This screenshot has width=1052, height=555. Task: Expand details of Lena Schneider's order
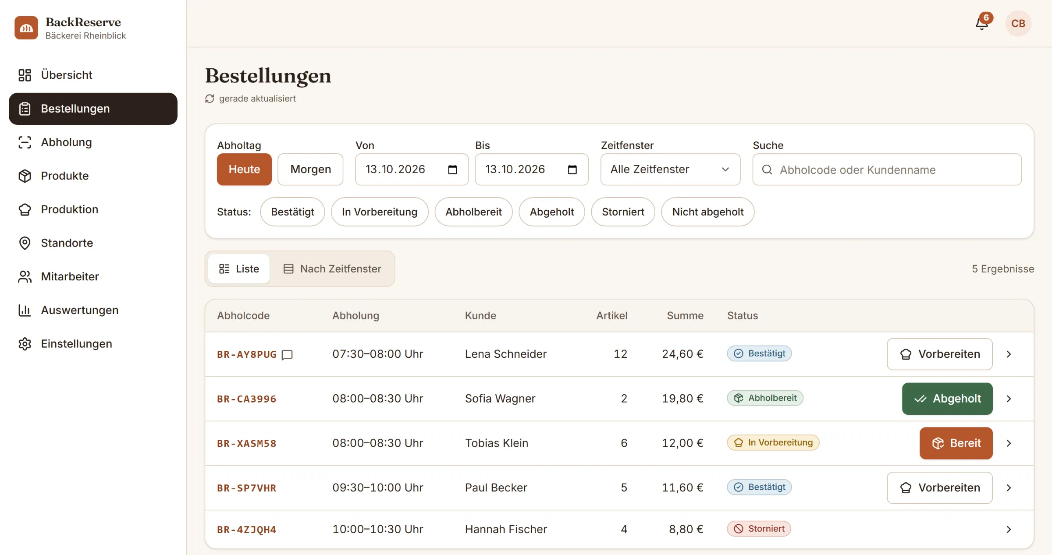(1009, 354)
